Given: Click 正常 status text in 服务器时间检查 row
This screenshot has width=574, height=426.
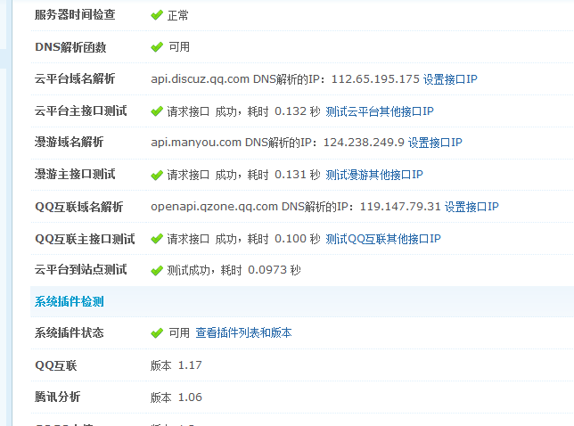Looking at the screenshot, I should point(178,15).
